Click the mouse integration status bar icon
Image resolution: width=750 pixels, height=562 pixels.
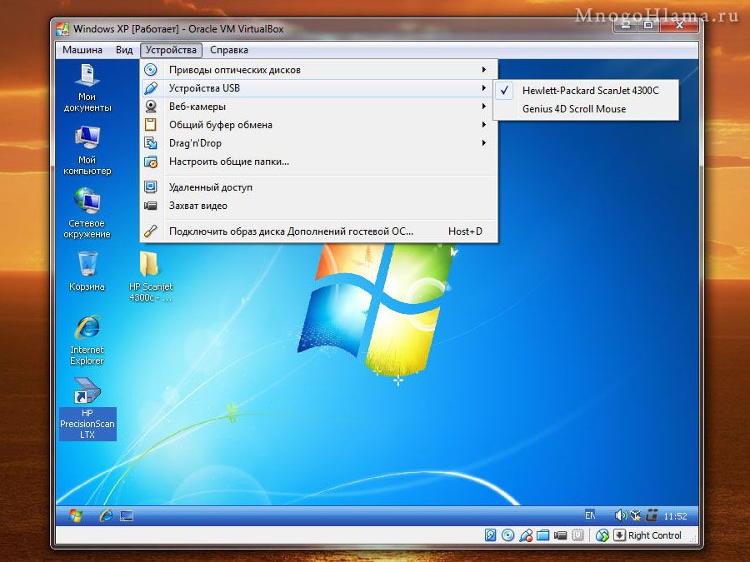pyautogui.click(x=602, y=535)
